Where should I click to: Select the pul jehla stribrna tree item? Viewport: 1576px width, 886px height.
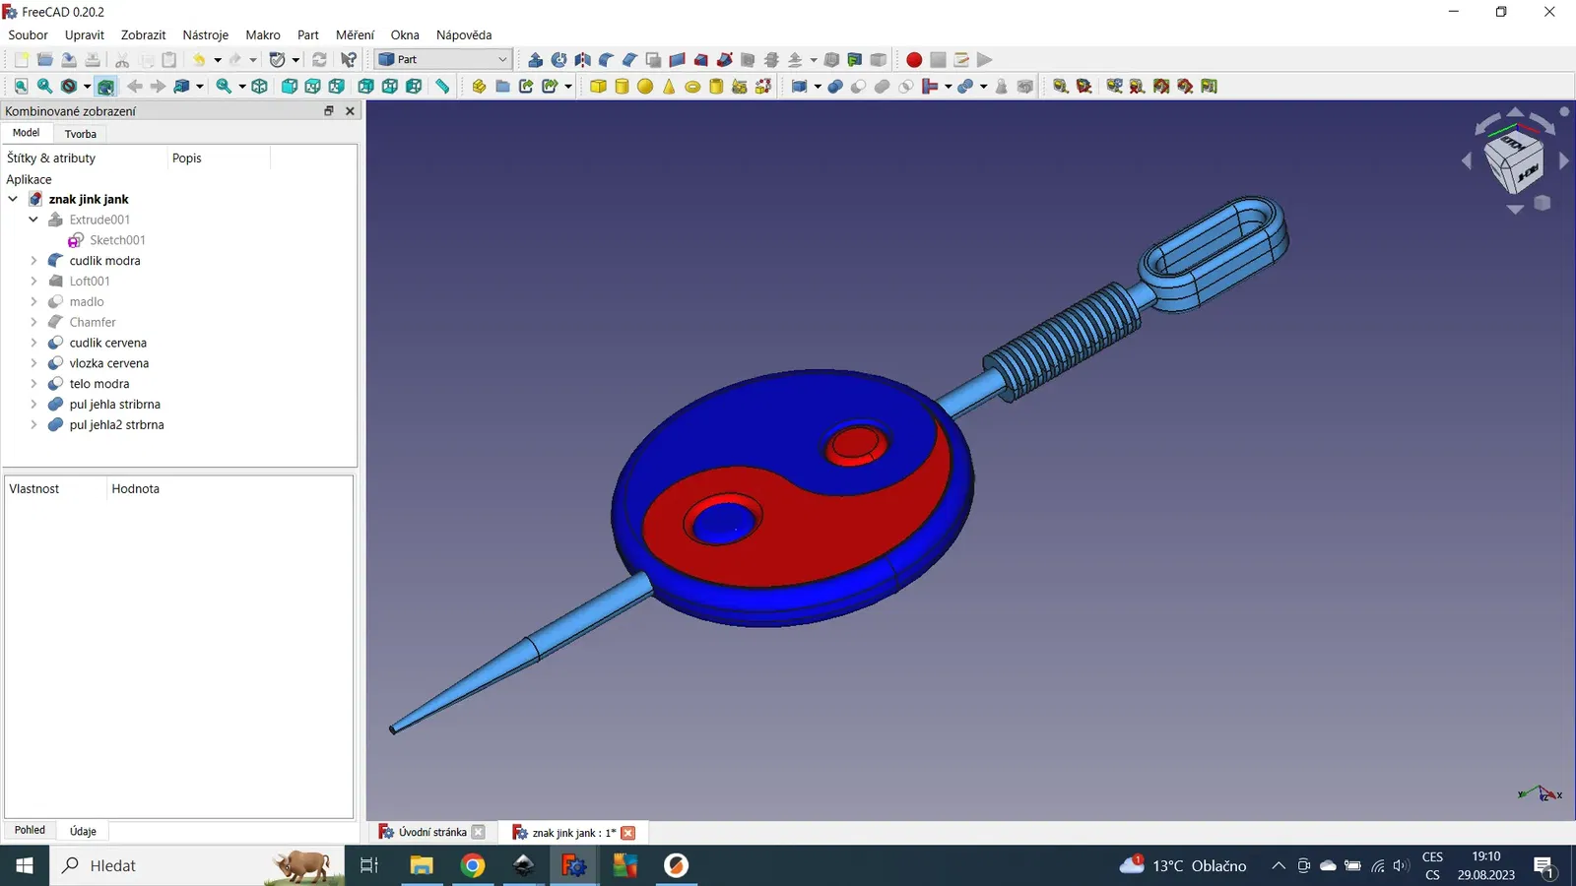tap(114, 405)
